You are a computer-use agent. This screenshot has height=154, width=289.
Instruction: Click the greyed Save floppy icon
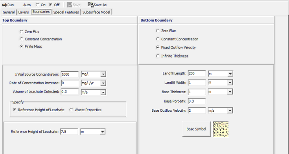click(x=70, y=5)
